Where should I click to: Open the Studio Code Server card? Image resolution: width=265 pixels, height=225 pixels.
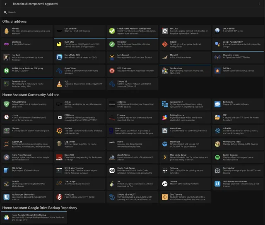(x=132, y=170)
